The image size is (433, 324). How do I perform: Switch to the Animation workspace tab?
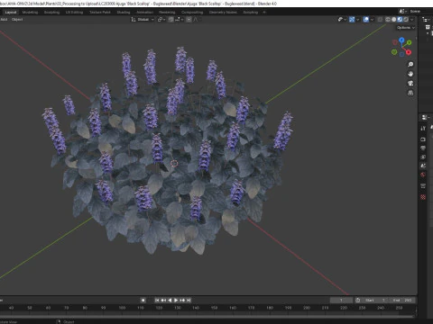(x=145, y=13)
